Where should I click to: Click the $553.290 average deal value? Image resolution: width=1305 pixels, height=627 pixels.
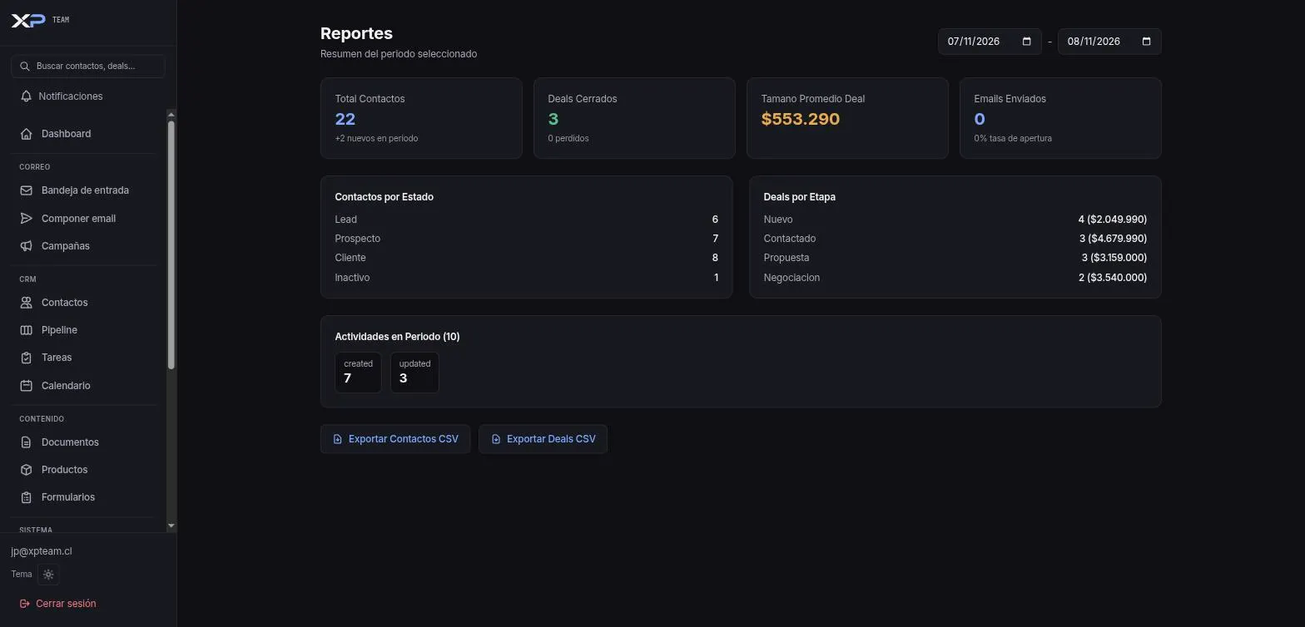801,119
